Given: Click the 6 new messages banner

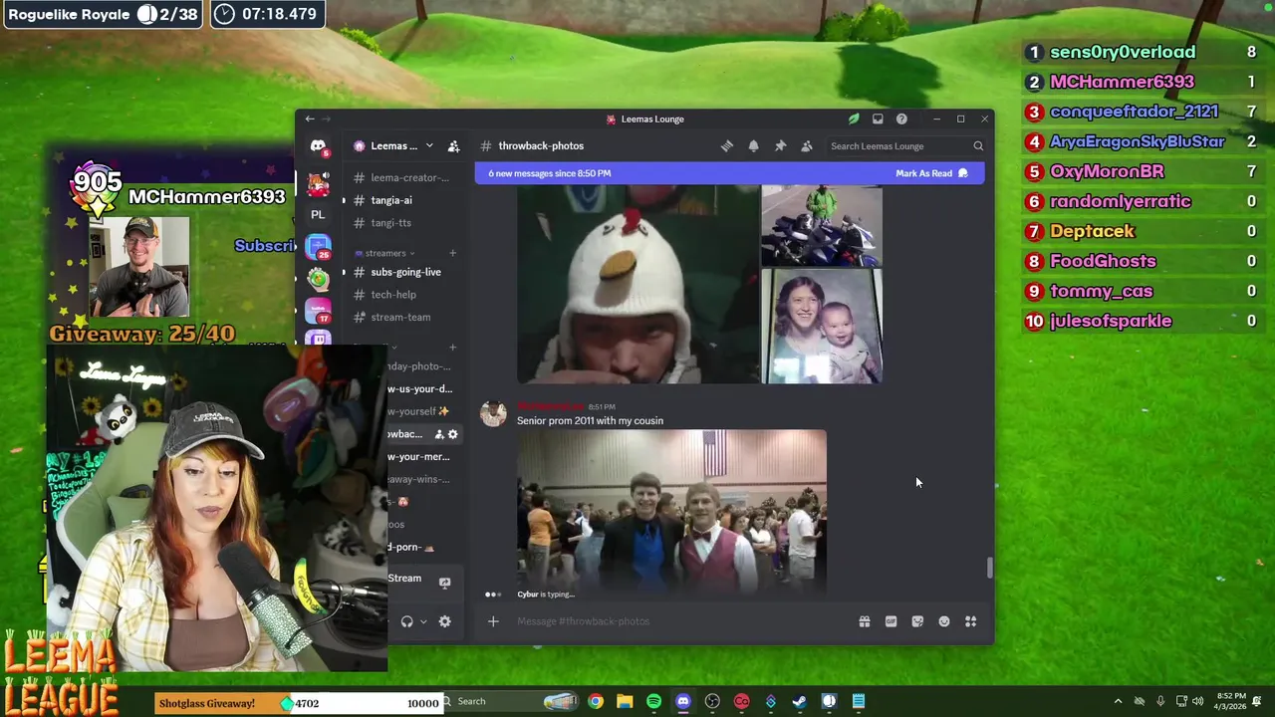Looking at the screenshot, I should pos(729,173).
